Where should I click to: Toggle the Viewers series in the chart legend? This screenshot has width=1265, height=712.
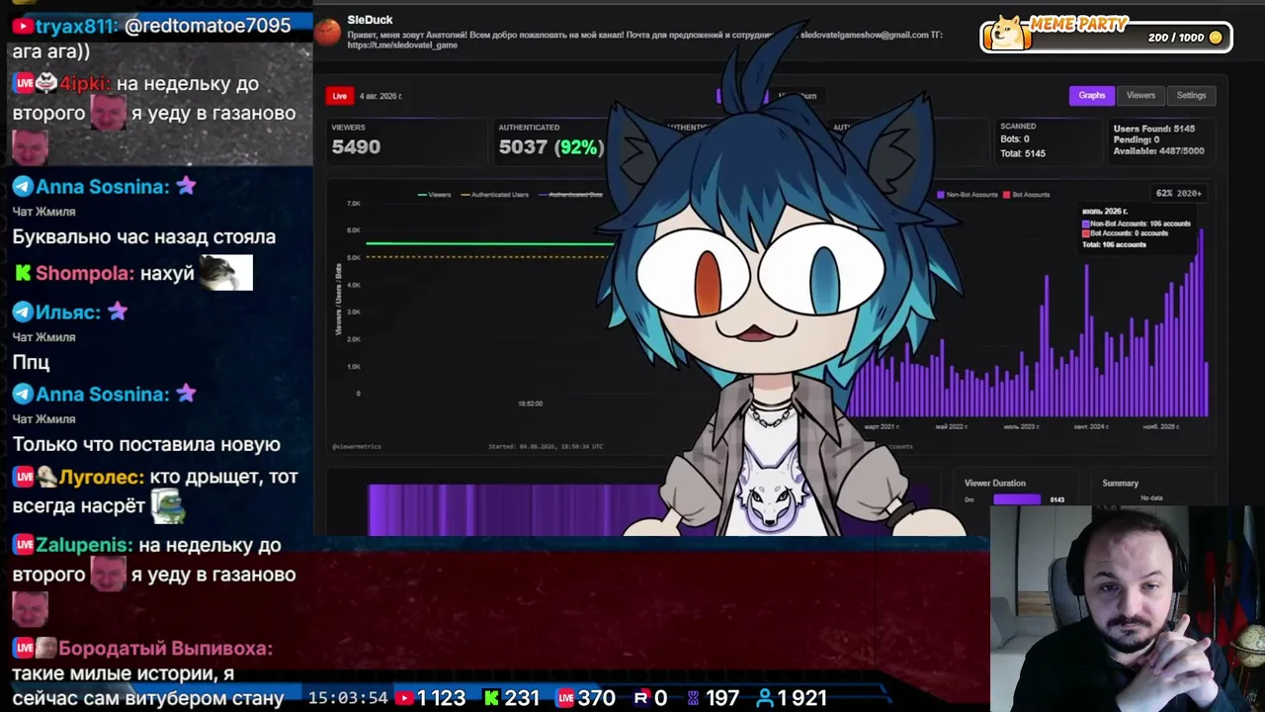(435, 195)
